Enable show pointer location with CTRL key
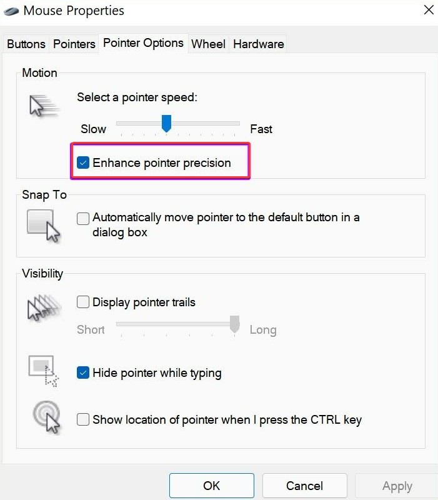The image size is (438, 500). point(83,420)
